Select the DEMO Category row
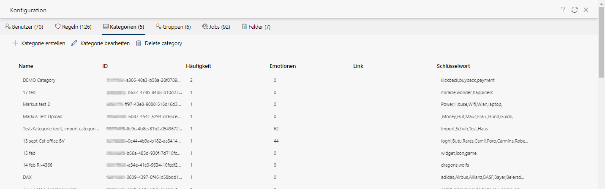Image resolution: width=605 pixels, height=189 pixels. coord(39,80)
